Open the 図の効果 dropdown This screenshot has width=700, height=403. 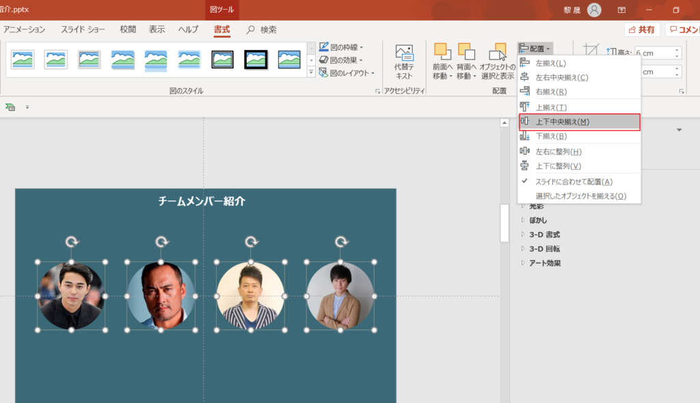click(341, 60)
